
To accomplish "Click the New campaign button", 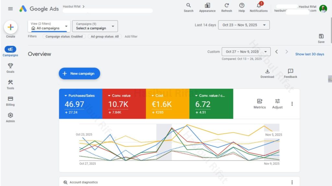I will click(x=79, y=74).
